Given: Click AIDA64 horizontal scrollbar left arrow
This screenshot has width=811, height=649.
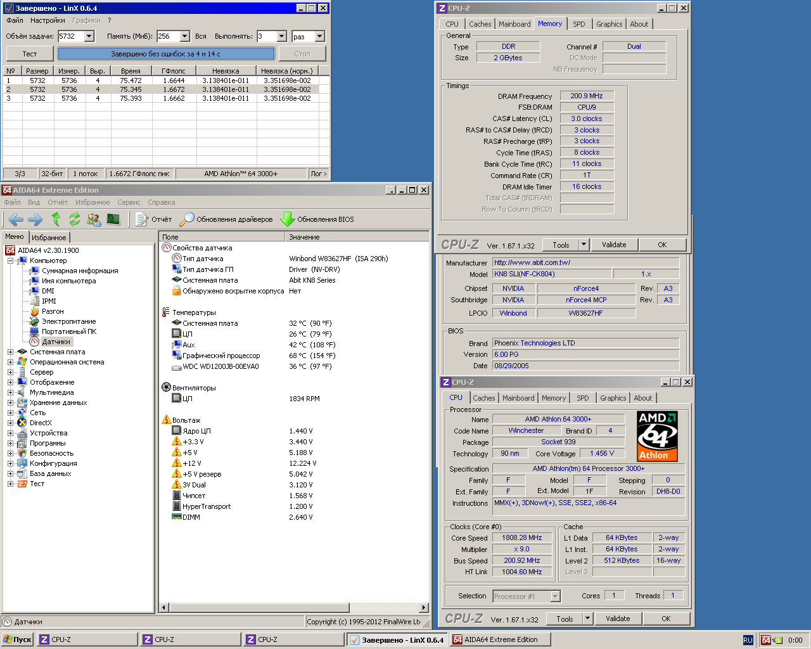Looking at the screenshot, I should tap(163, 607).
